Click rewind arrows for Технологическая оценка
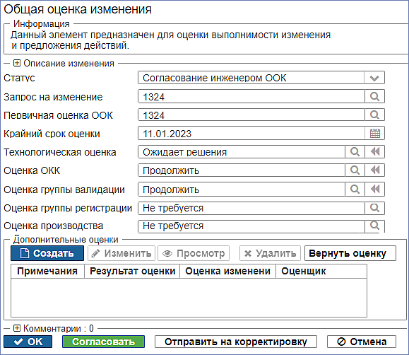Viewport: 409px width, 355px height. [x=375, y=152]
